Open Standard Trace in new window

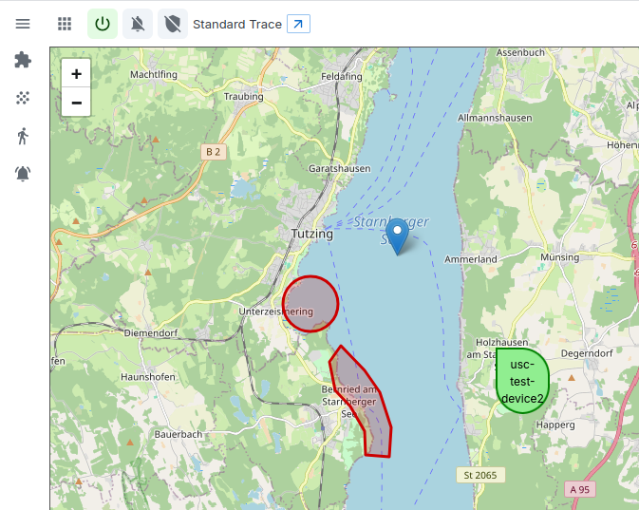pos(298,24)
